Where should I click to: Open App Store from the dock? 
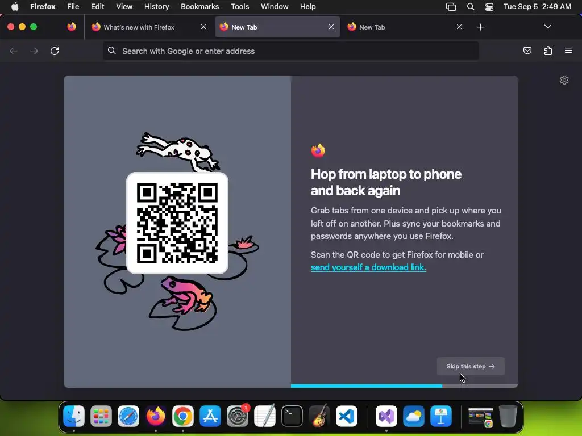click(x=210, y=416)
